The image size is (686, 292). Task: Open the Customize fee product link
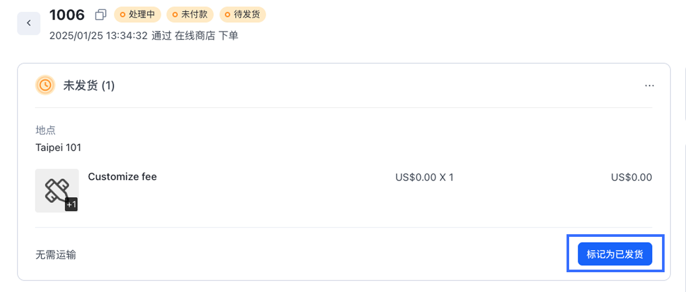coord(123,176)
